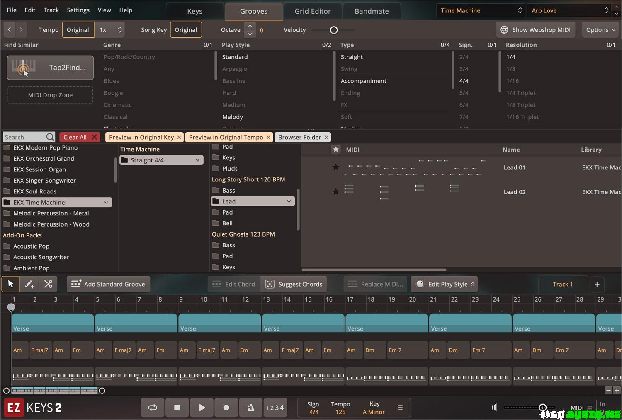Toggle loop playback button

(x=153, y=408)
